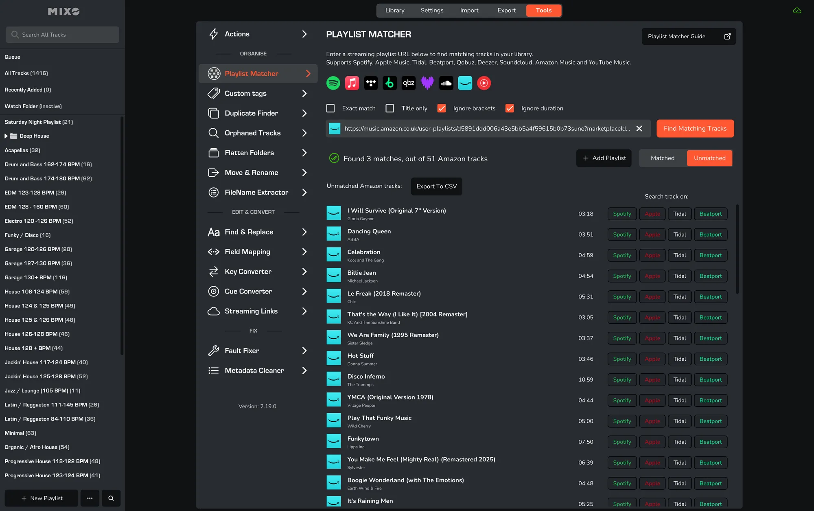Click the Search All Tracks field
Viewport: 814px width, 511px height.
coord(62,35)
